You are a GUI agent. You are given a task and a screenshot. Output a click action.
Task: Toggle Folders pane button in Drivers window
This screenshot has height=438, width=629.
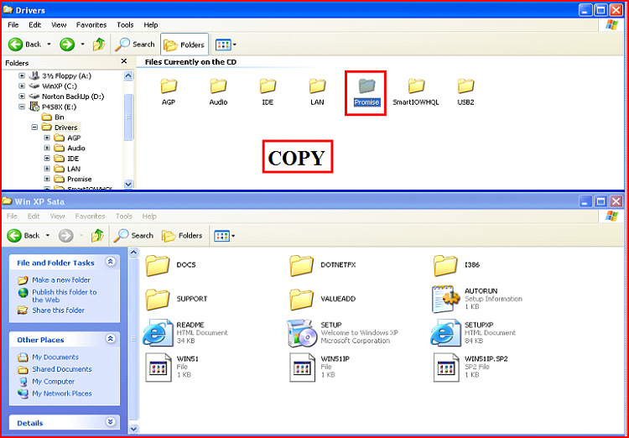click(x=185, y=44)
